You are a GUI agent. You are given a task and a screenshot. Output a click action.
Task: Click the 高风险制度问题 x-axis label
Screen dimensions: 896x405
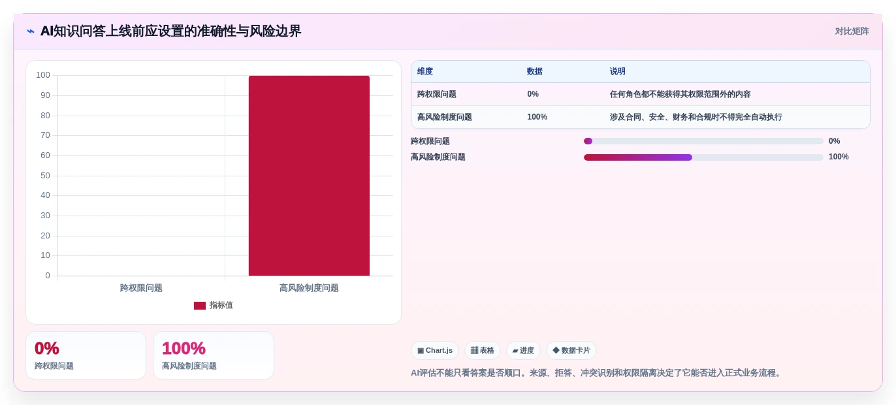coord(309,288)
